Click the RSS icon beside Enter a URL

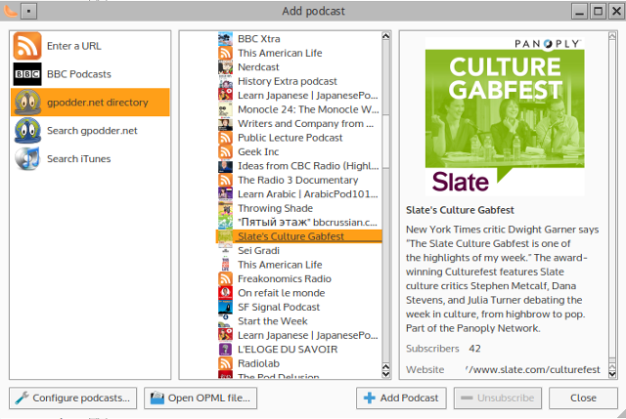pos(27,46)
